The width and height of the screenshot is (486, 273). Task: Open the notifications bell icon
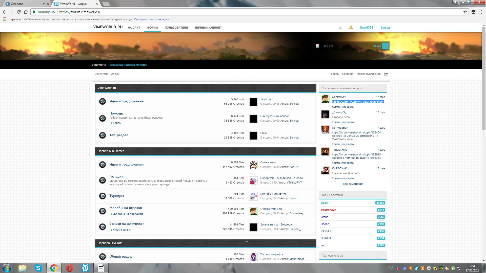[x=351, y=27]
